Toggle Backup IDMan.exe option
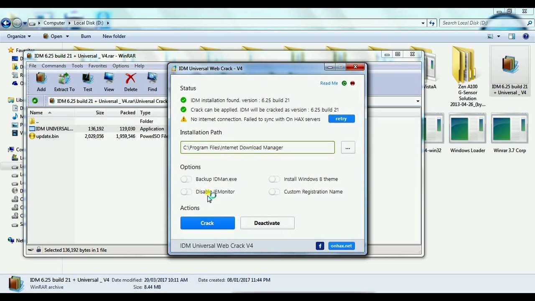The image size is (535, 301). point(186,179)
